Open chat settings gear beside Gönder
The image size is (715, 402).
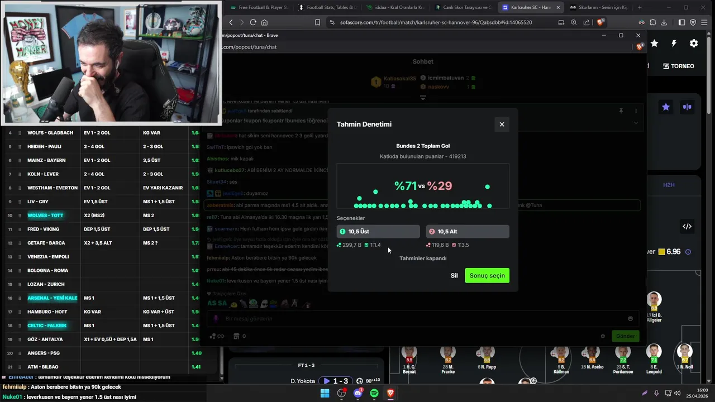(603, 336)
